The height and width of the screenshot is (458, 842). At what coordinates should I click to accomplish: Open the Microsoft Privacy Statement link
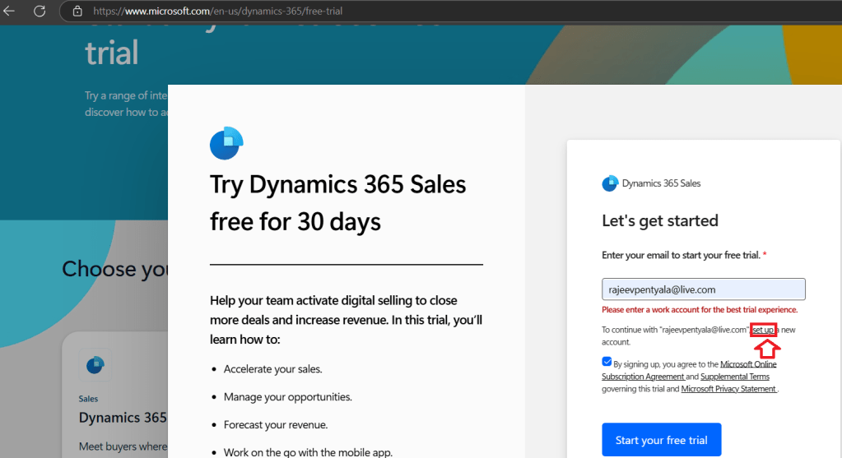coord(728,389)
